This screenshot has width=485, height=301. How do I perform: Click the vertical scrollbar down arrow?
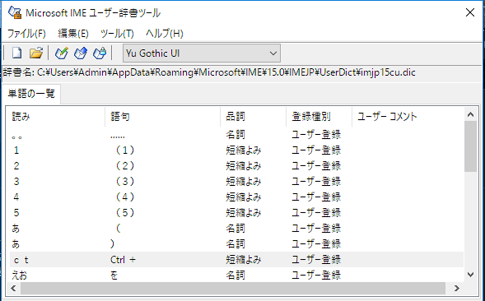coord(471,274)
